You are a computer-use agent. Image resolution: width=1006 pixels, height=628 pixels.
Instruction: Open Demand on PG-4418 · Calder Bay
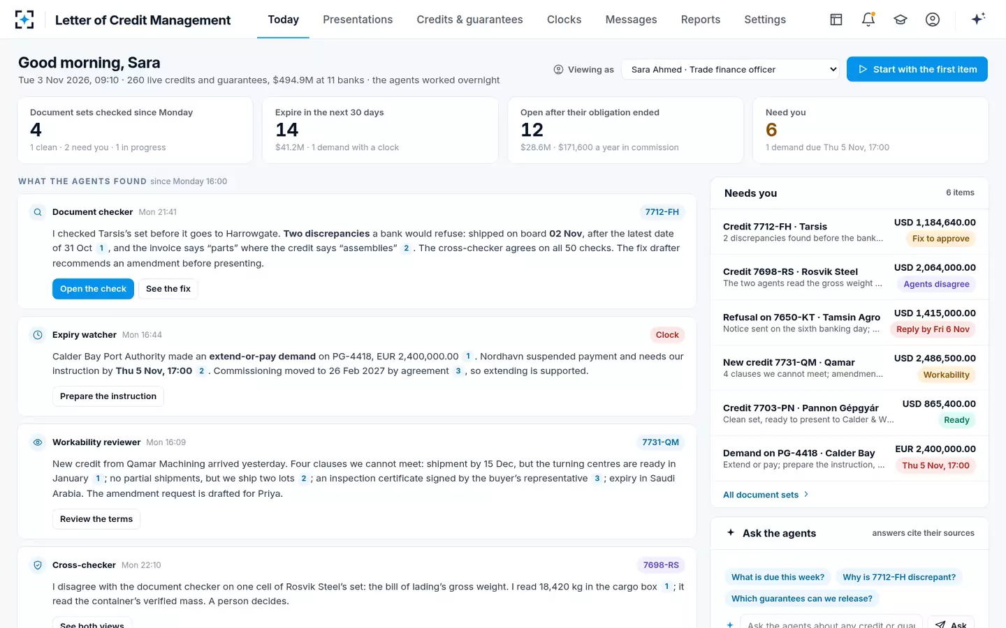point(849,458)
